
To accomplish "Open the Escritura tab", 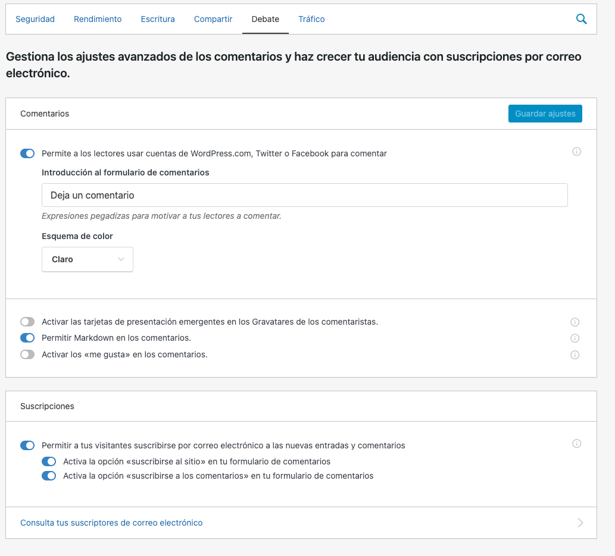I will 158,19.
